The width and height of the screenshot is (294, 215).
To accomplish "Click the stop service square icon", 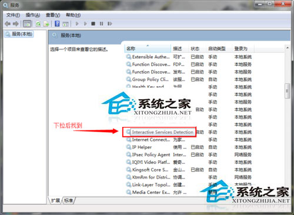I will [93, 23].
